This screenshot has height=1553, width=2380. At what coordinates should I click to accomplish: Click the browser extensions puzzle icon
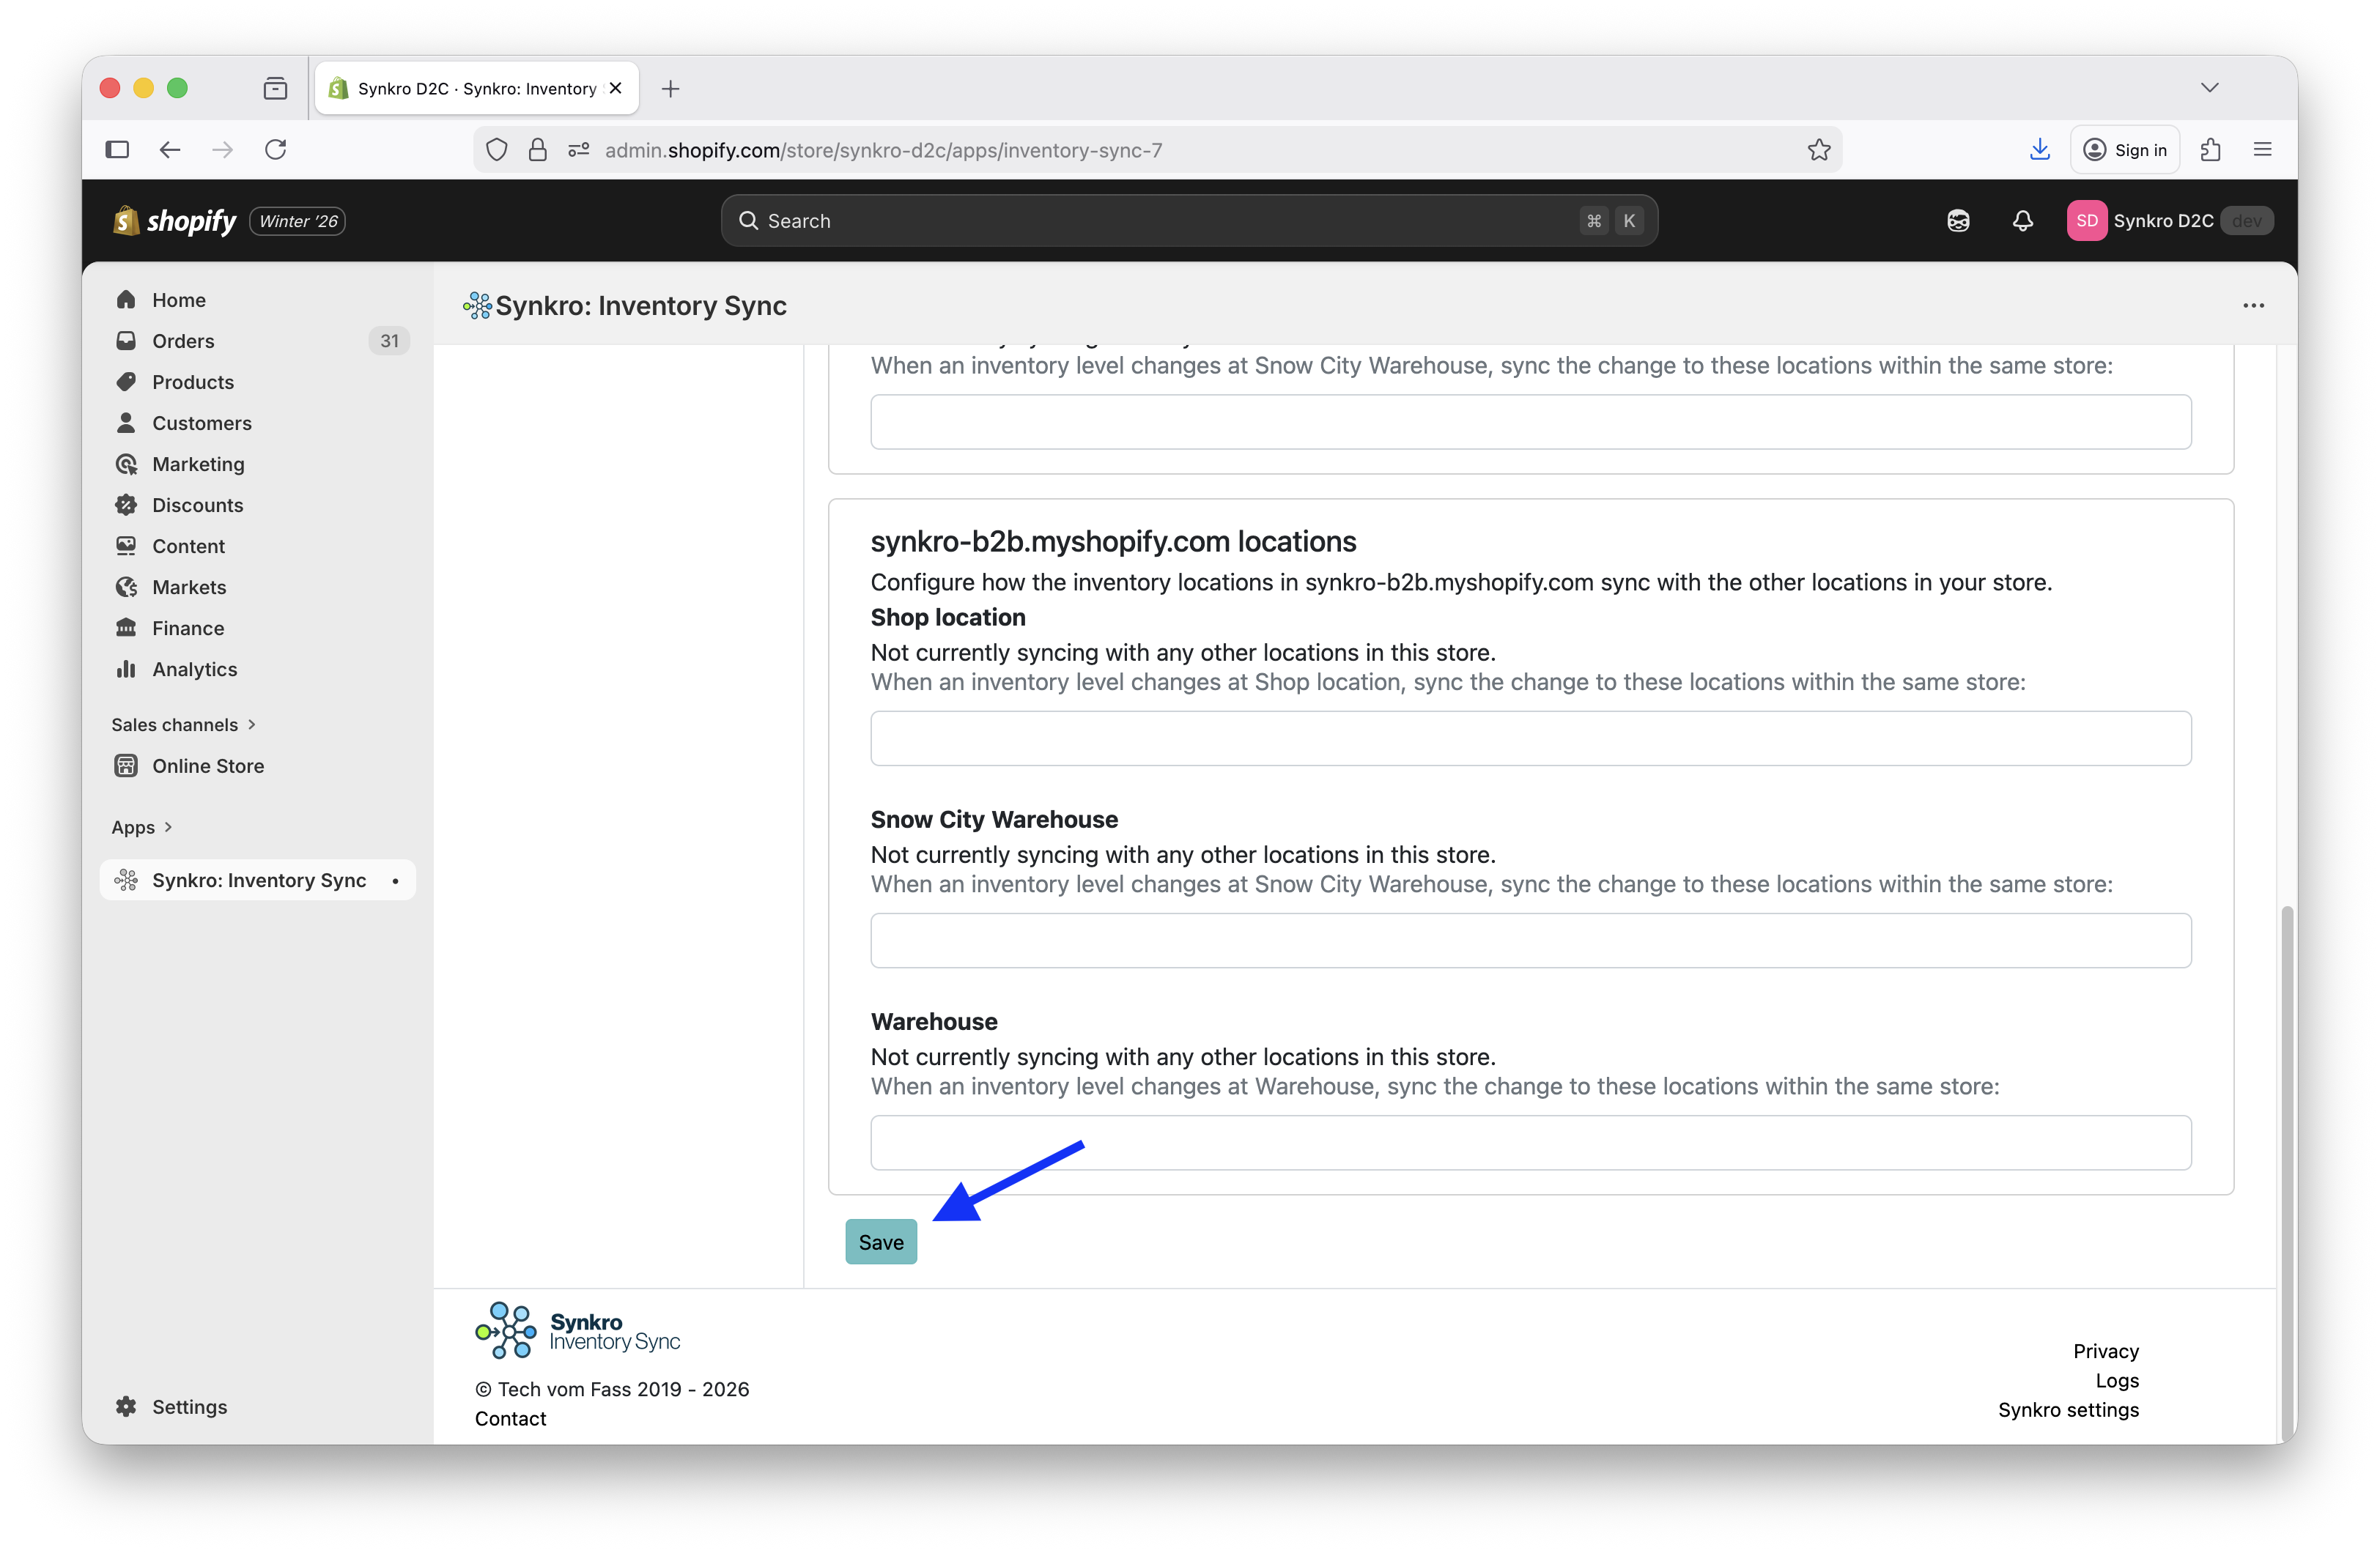(x=2210, y=150)
